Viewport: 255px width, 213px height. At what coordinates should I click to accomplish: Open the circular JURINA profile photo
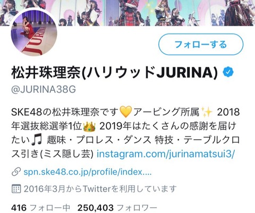click(x=34, y=33)
